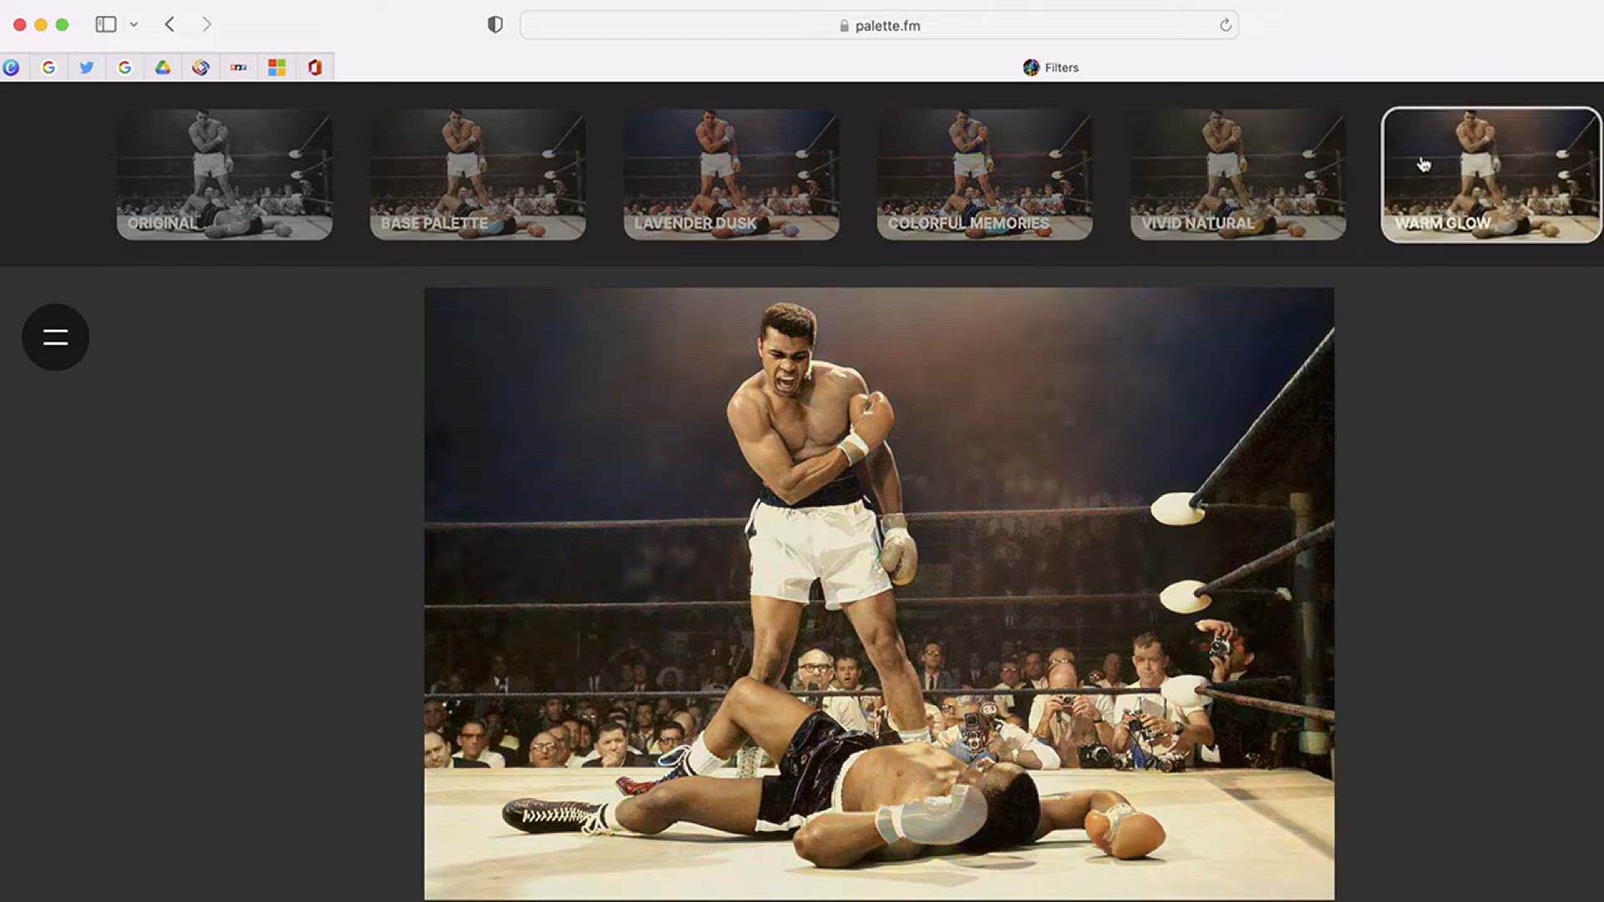Go forward to the next page
This screenshot has width=1604, height=902.
click(x=206, y=25)
